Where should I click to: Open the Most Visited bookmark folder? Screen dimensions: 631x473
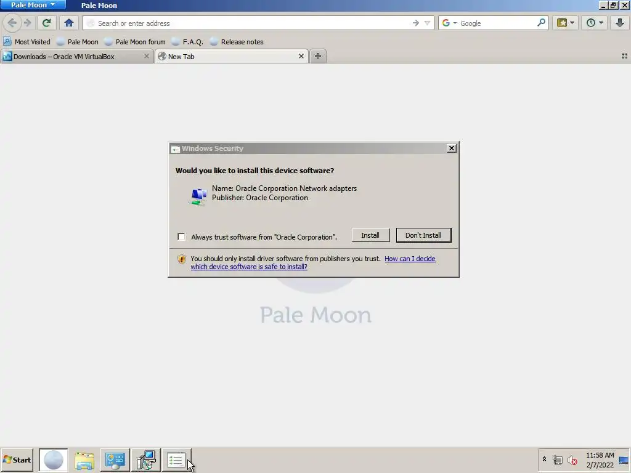[26, 42]
